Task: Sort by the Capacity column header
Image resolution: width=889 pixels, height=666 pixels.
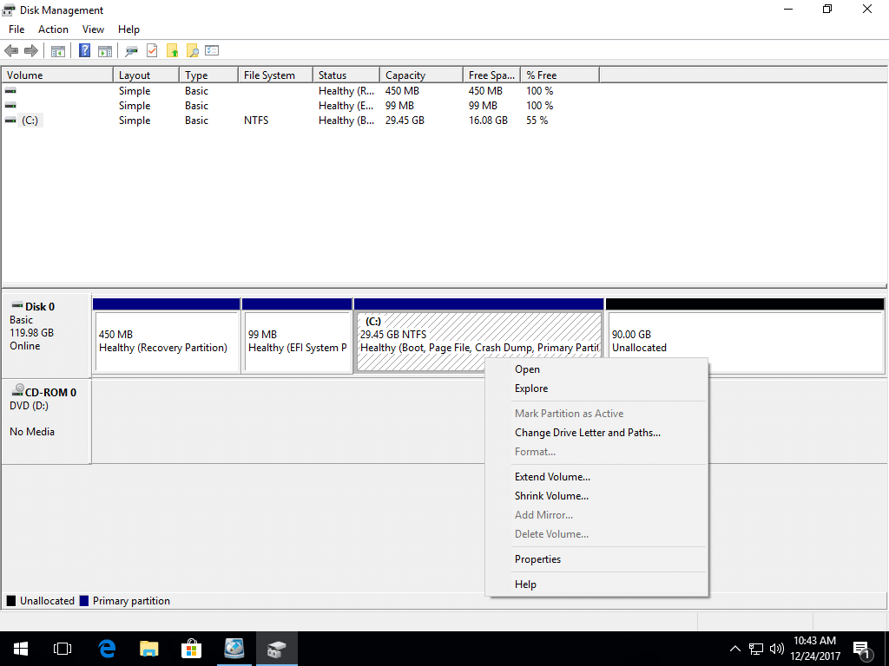Action: (x=421, y=75)
